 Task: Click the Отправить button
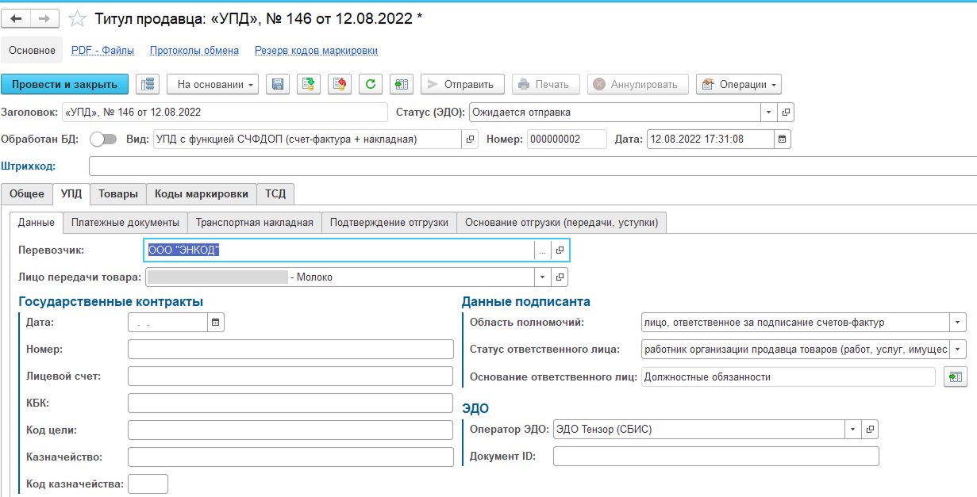tap(462, 84)
